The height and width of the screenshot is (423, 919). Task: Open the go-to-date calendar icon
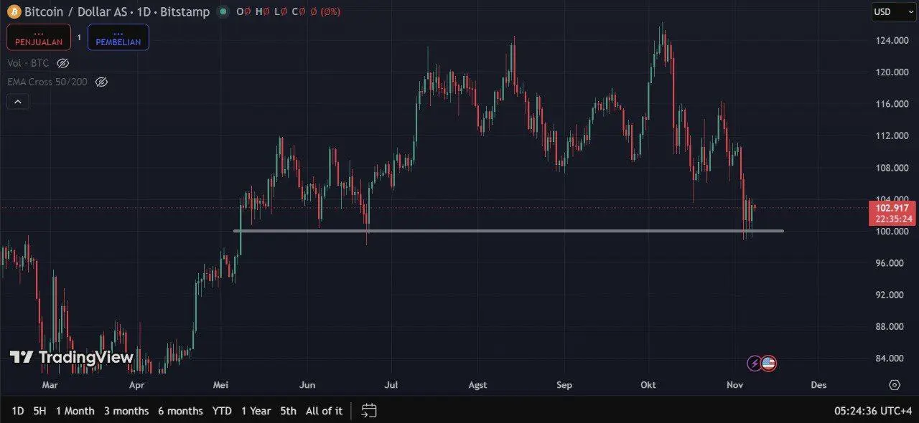coord(369,411)
